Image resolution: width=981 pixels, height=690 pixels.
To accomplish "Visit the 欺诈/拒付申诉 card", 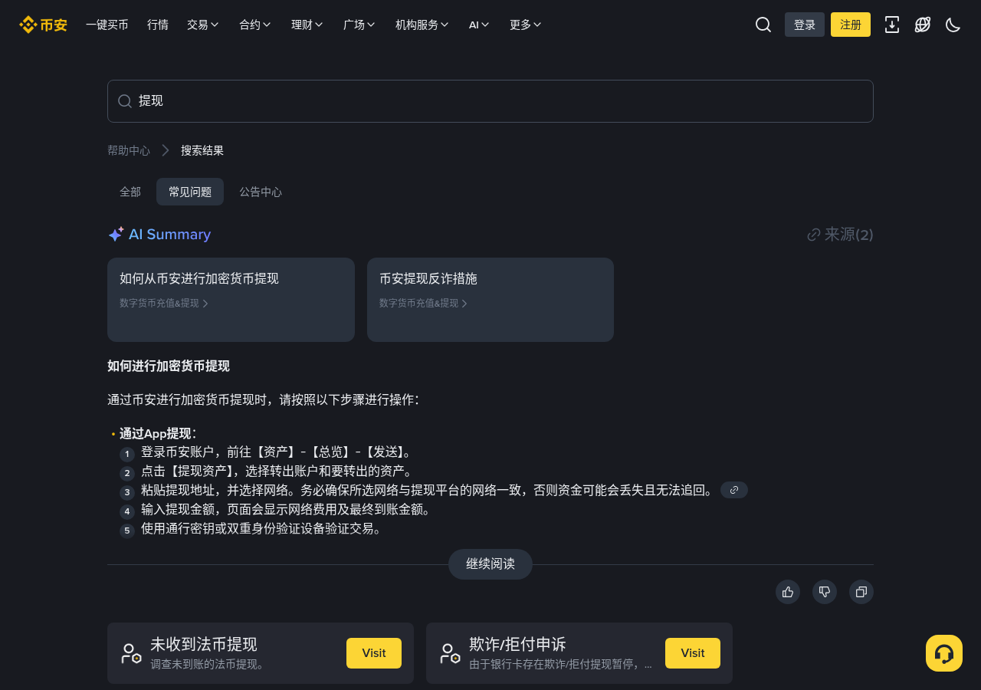I will [693, 653].
